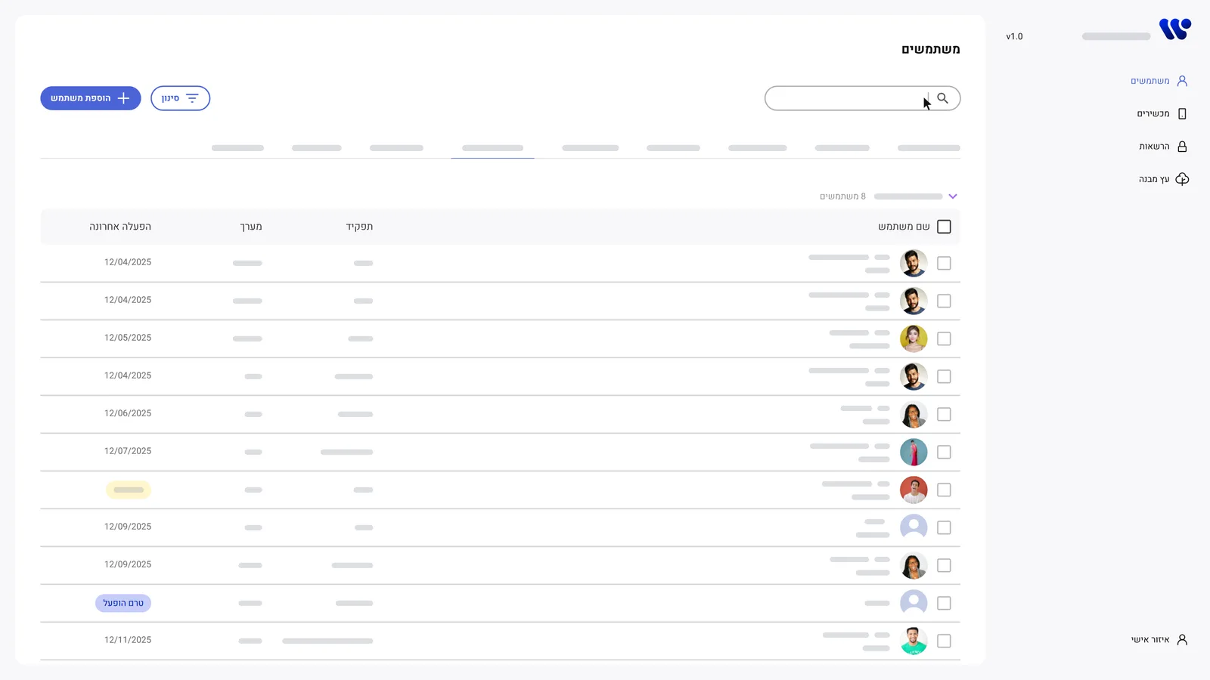Toggle the select-all checkbox beside שם משתמש
Screen dimensions: 1210x680
coord(944,227)
